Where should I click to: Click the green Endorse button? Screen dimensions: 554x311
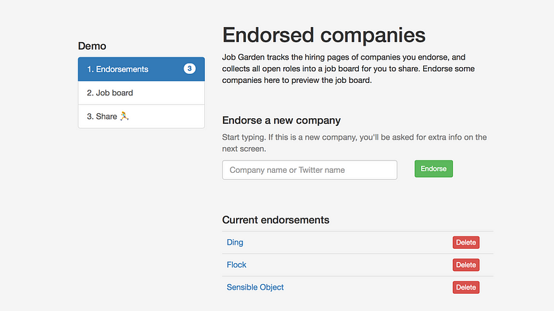[x=434, y=169]
